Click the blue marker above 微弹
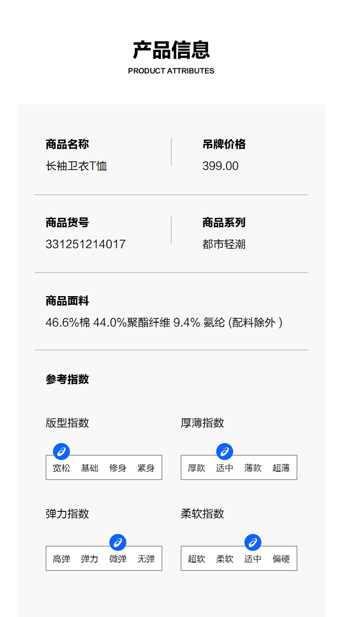The image size is (343, 617). (x=118, y=542)
